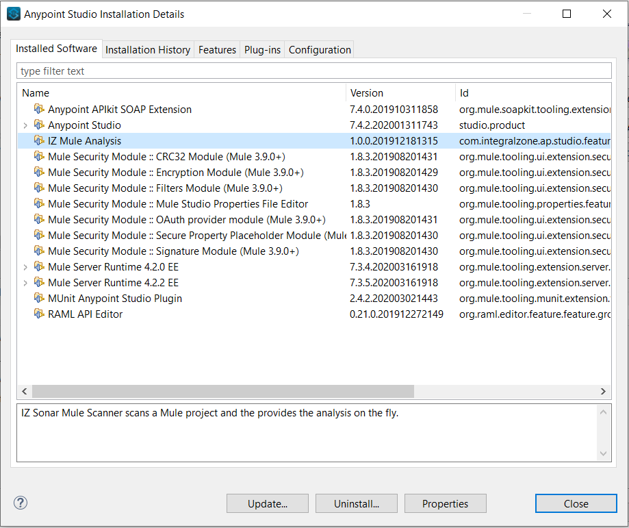Select the RAML API Editor row
Viewport: 629px width, 528px height.
pyautogui.click(x=314, y=314)
